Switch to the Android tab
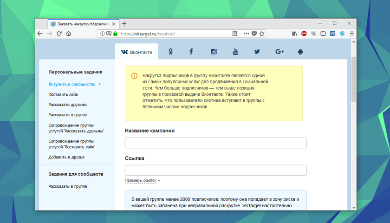 [x=300, y=52]
